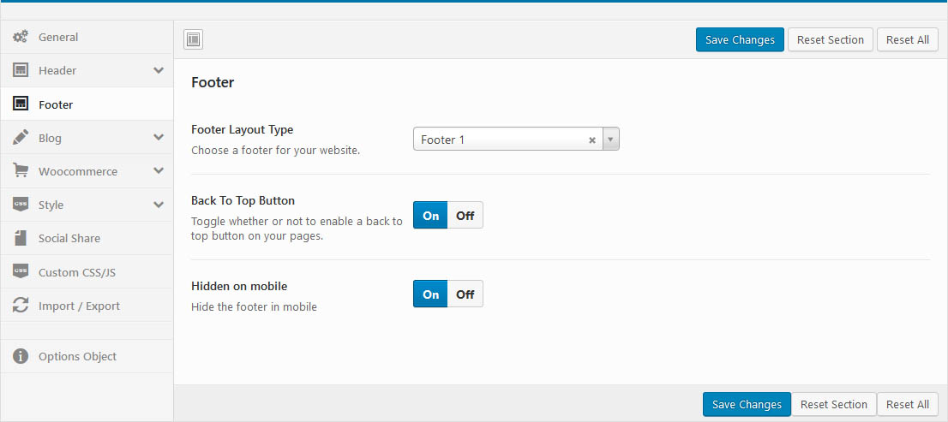Click the Options Object info icon

[21, 356]
